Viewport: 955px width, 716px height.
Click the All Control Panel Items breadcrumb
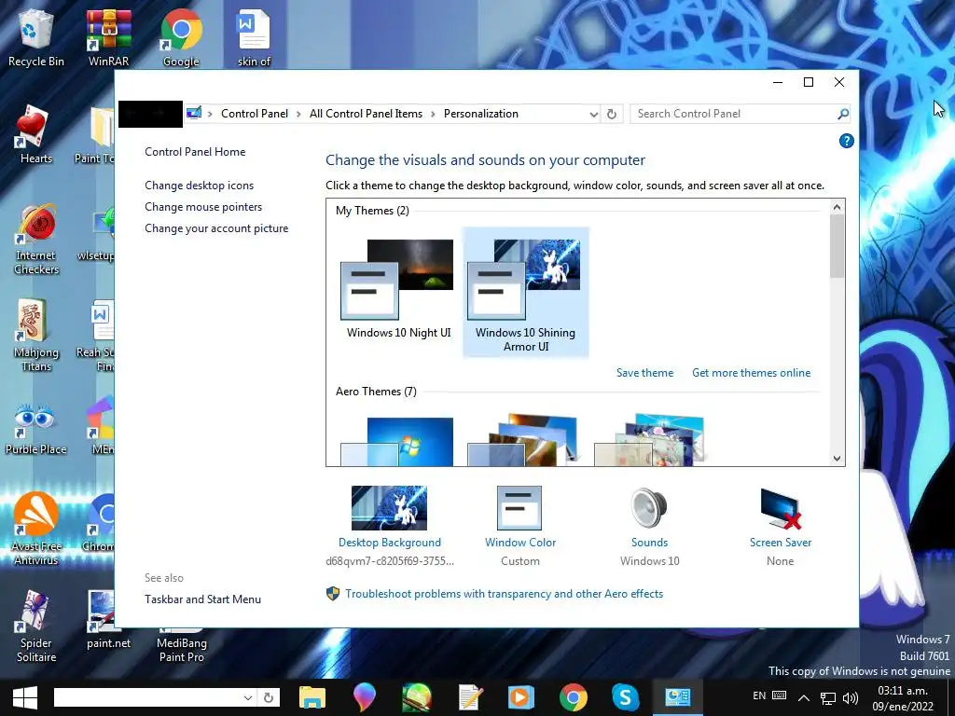(x=366, y=114)
